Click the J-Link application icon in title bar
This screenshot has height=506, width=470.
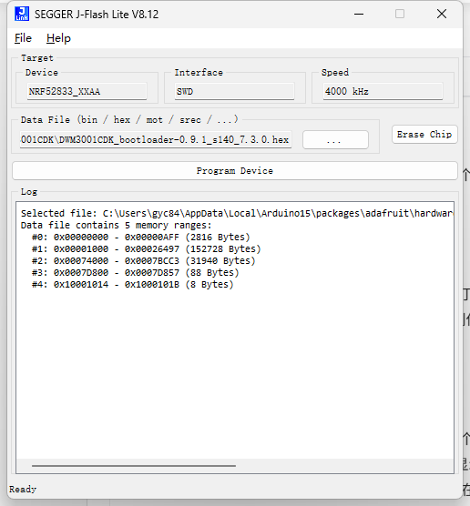[x=22, y=14]
